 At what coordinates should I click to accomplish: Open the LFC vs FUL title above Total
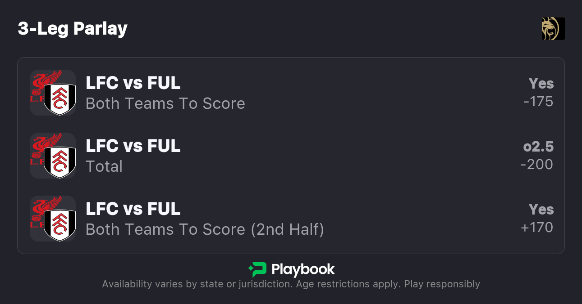[133, 146]
